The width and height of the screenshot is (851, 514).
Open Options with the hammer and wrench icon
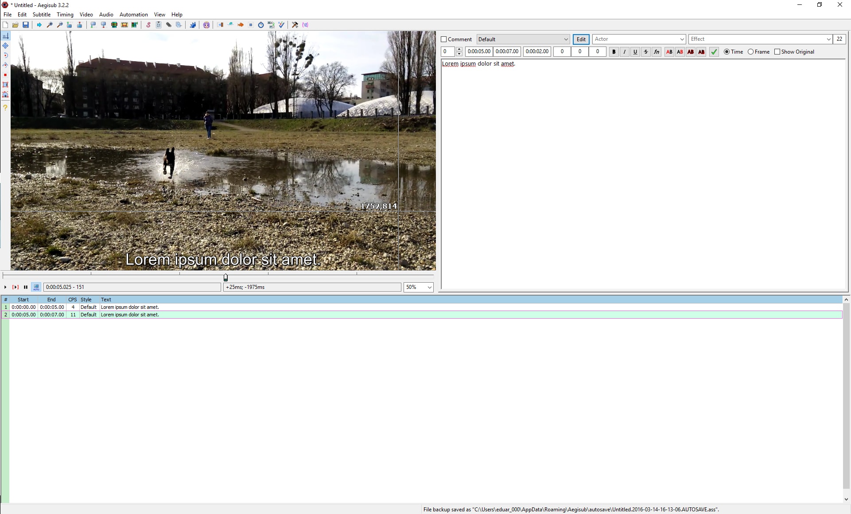click(295, 25)
